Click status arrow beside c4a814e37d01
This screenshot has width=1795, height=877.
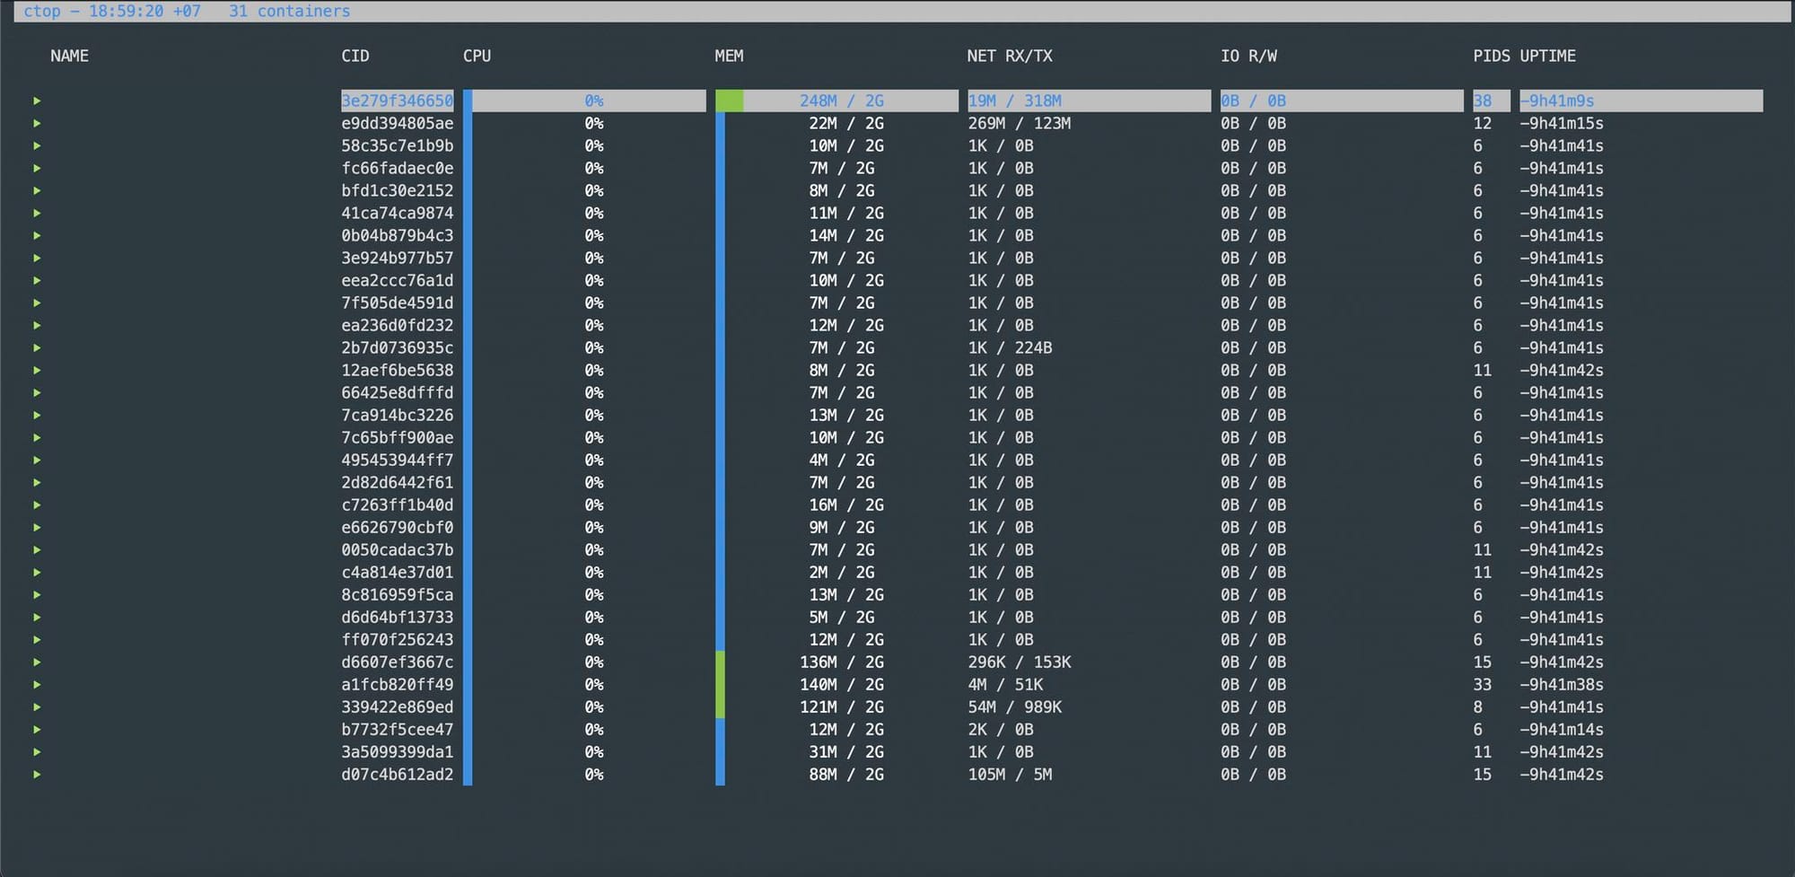coord(37,572)
